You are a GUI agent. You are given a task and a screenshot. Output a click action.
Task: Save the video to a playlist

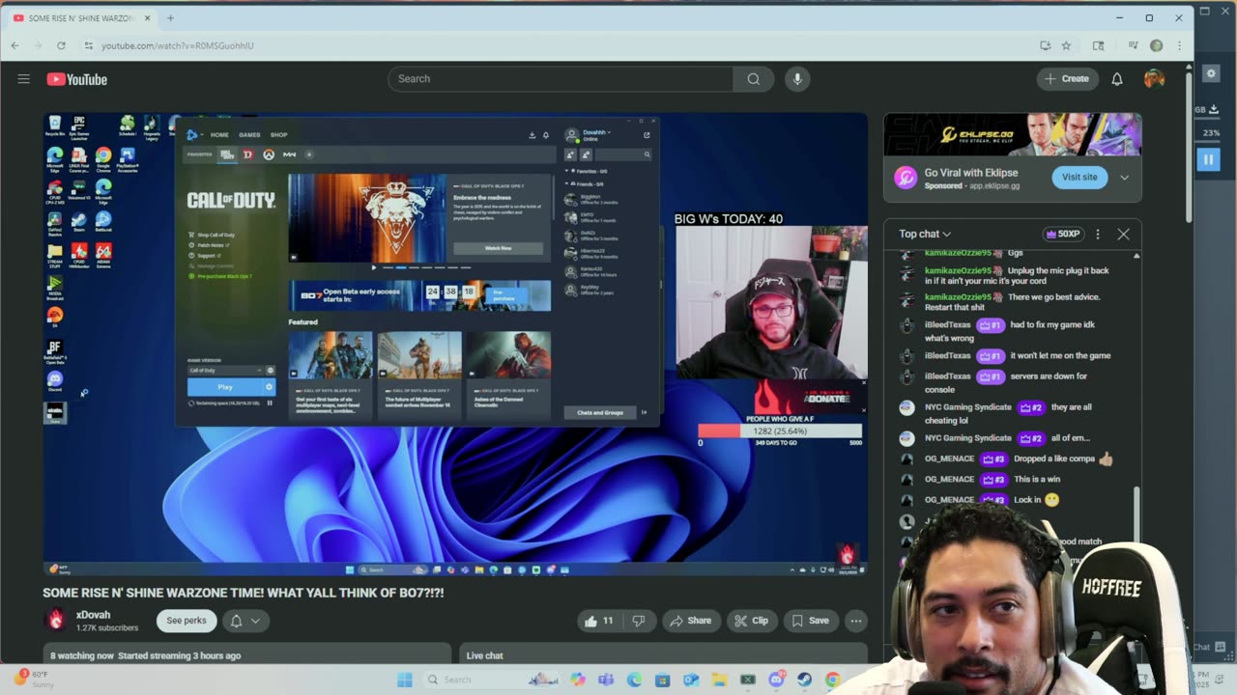(810, 621)
